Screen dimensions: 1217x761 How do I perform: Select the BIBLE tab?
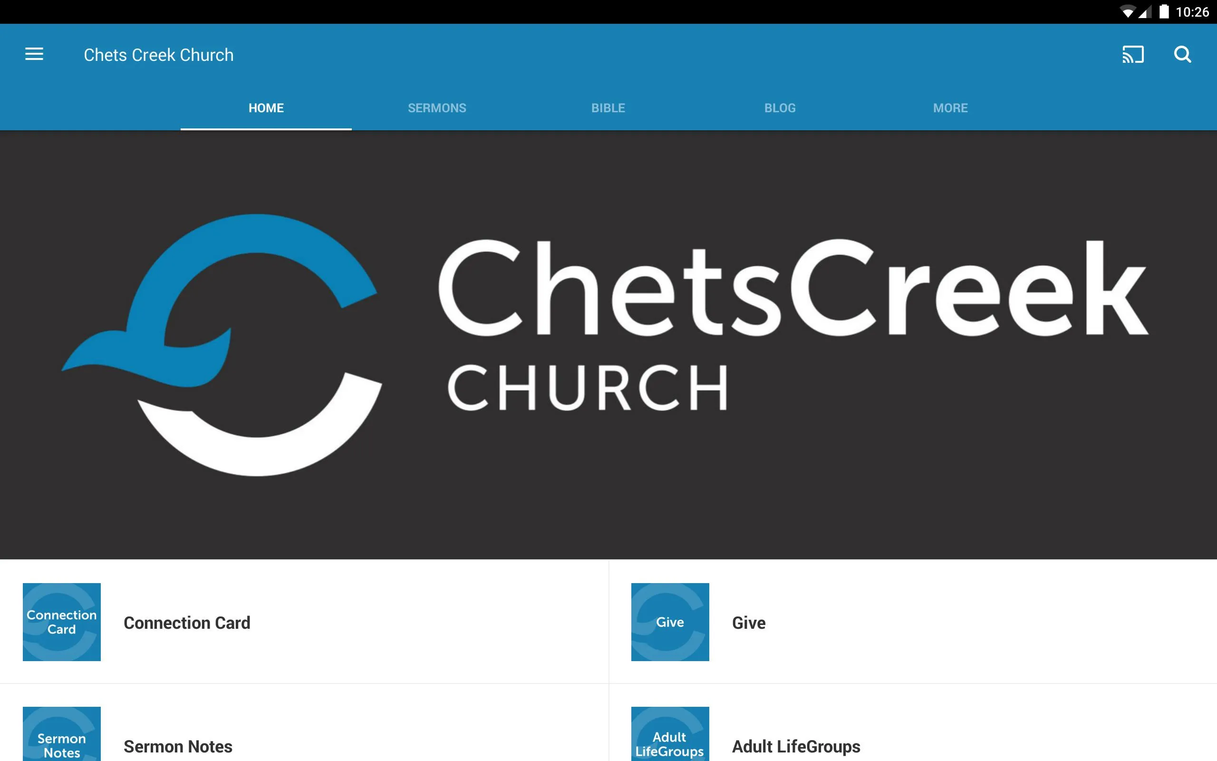[x=608, y=107]
